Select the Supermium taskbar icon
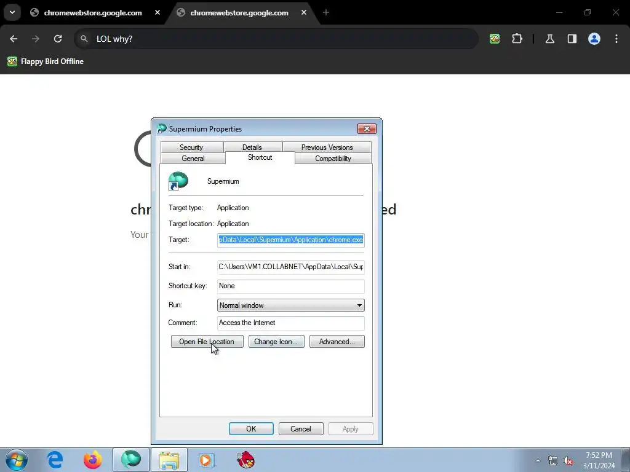 tap(131, 460)
